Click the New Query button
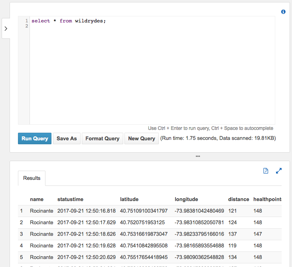 tap(142, 138)
